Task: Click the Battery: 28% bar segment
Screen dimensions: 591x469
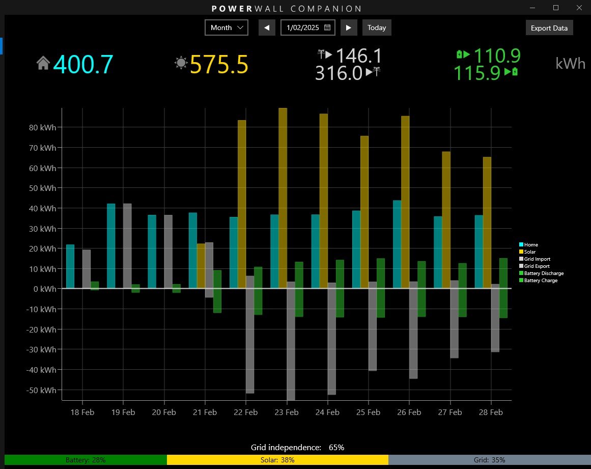Action: 86,460
